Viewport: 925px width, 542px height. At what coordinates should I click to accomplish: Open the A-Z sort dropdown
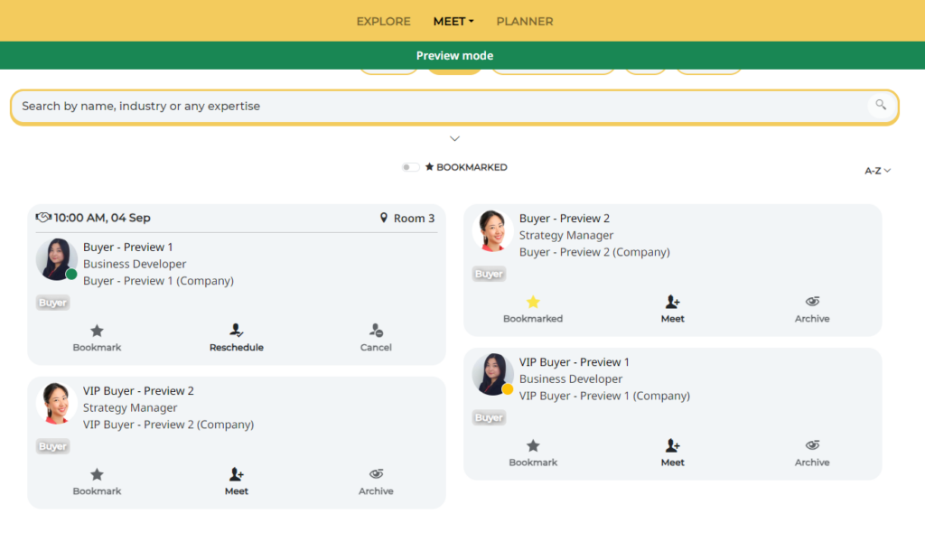(877, 171)
